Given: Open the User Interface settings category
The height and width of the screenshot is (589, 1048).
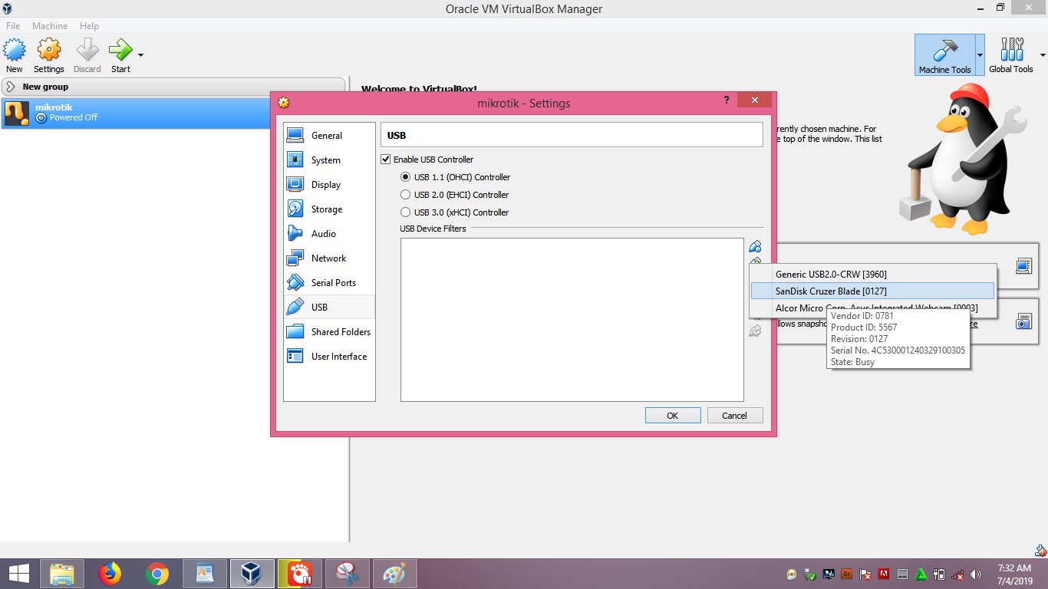Looking at the screenshot, I should 329,357.
